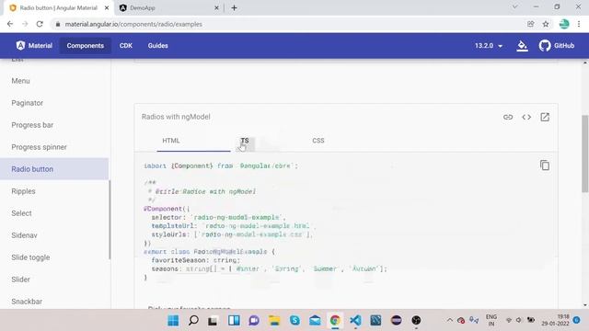The width and height of the screenshot is (589, 331).
Task: Open Select component page
Action: [21, 213]
